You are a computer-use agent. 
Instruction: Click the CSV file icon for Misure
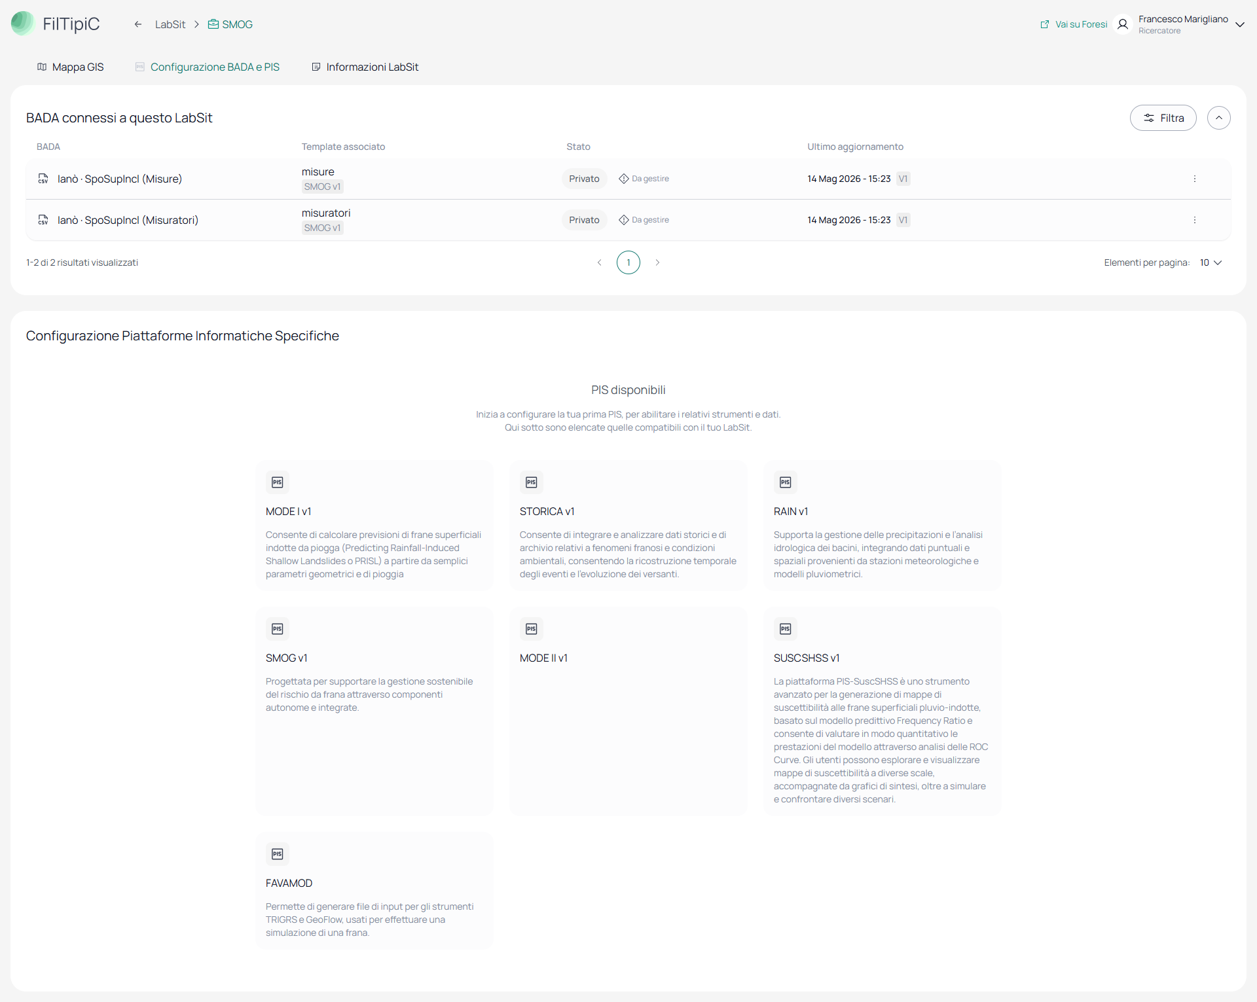click(43, 179)
